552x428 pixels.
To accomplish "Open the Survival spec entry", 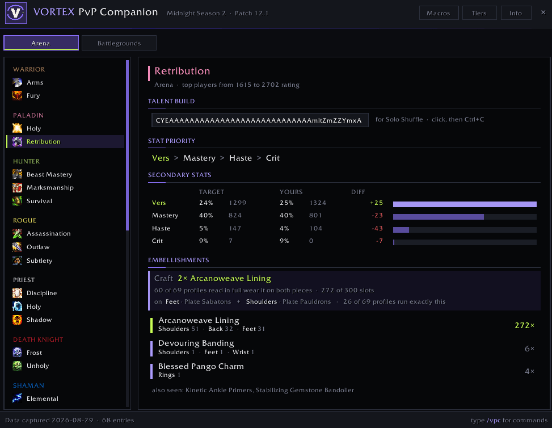I will tap(65, 201).
